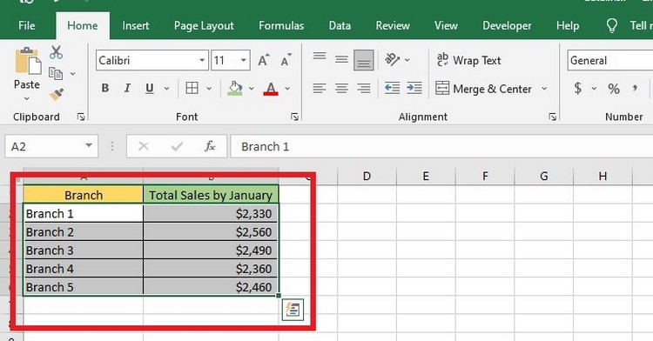Decrease font size with smaller A
Viewport: 653px width, 341px height.
286,61
